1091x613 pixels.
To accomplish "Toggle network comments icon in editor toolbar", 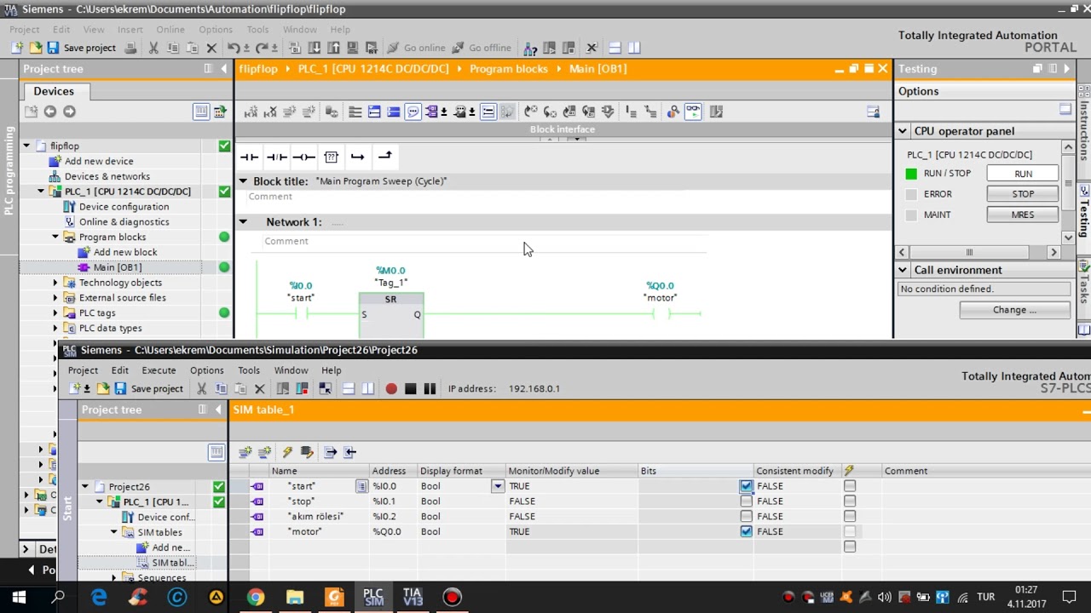I will pos(413,112).
